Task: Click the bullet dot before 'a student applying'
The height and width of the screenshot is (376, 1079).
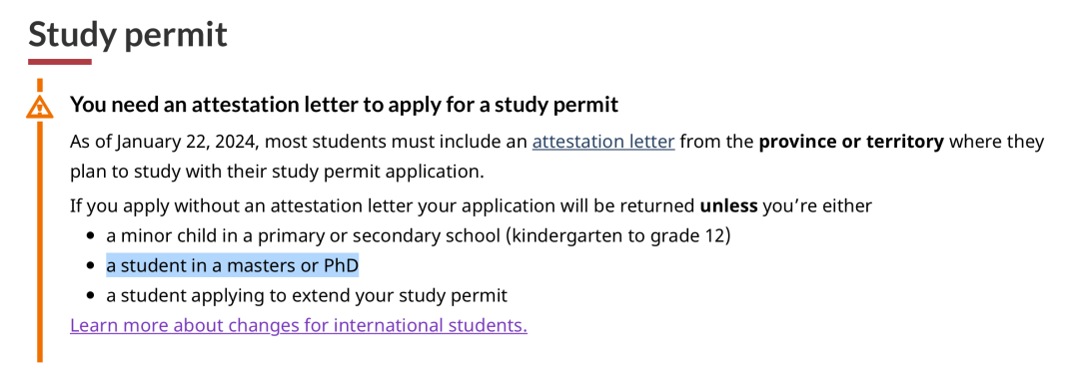Action: (x=90, y=297)
